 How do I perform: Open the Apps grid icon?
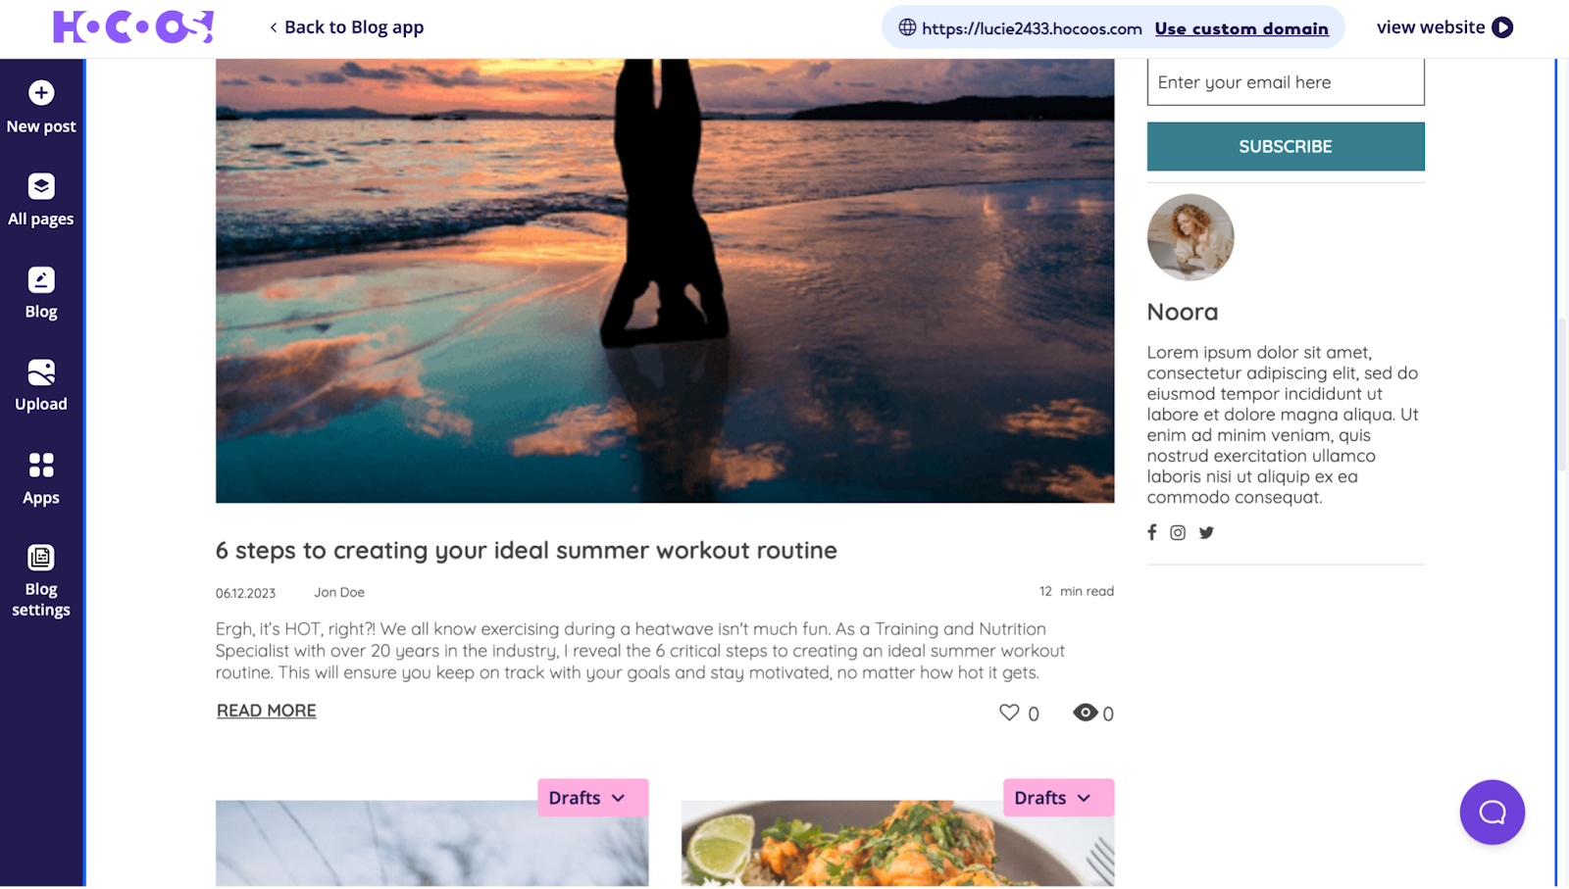pyautogui.click(x=41, y=465)
